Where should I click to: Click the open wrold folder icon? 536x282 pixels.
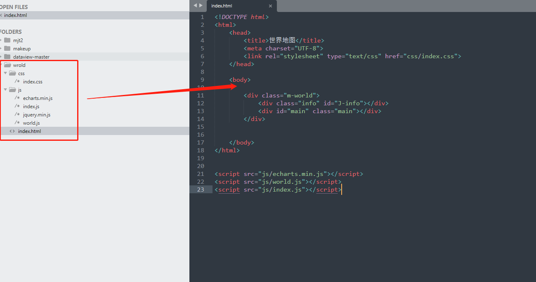pyautogui.click(x=7, y=65)
